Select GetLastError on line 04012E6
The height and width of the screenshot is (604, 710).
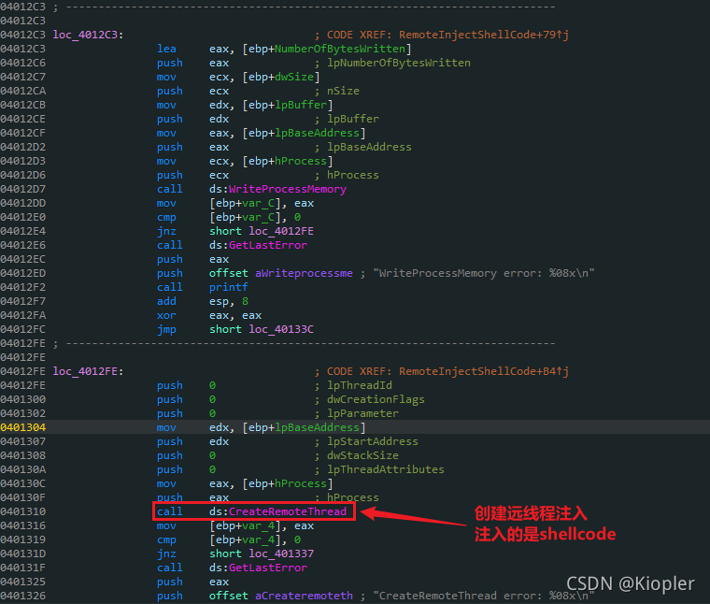pos(268,245)
